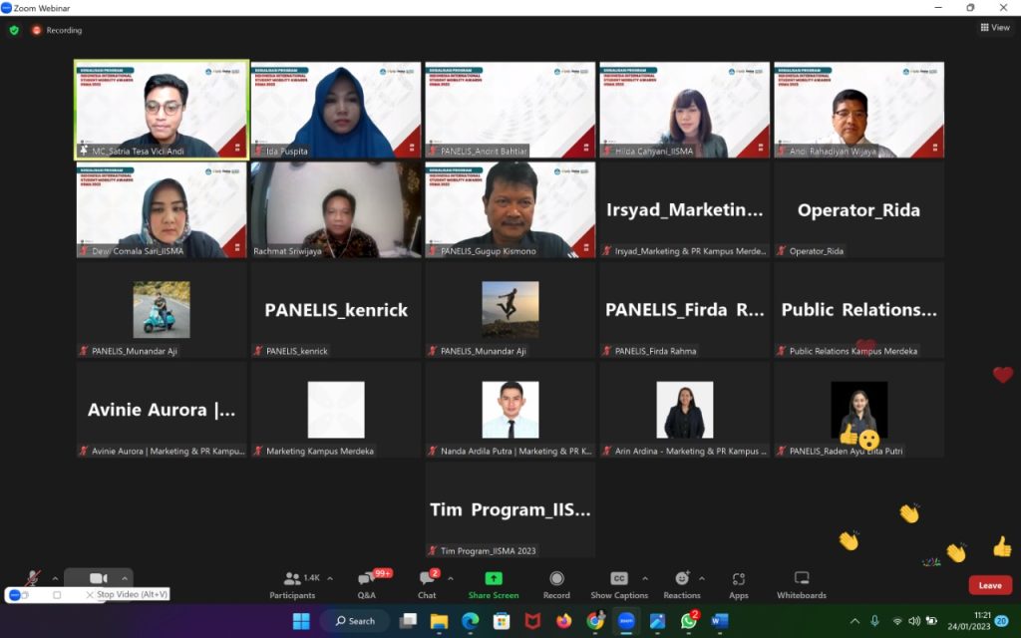
Task: Select the Tim Program_IISMA 2023 tile
Action: 510,509
